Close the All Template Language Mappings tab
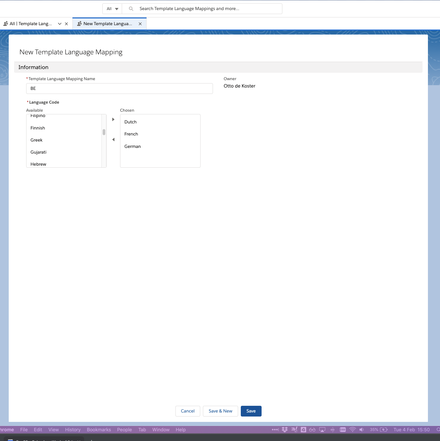Viewport: 440px width, 441px height. pos(66,24)
